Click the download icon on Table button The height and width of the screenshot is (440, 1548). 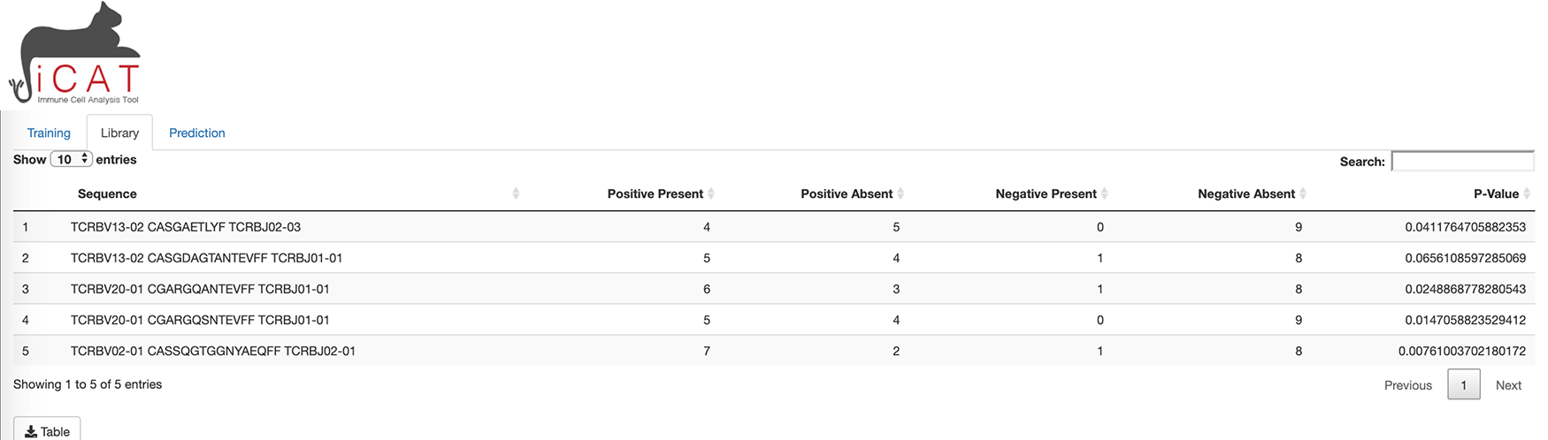[31, 432]
